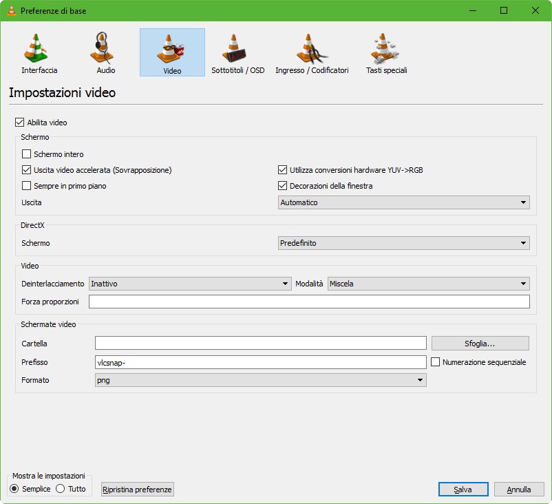Enable Numerazione sequenziale option
Viewport: 552px width, 504px height.
click(436, 362)
